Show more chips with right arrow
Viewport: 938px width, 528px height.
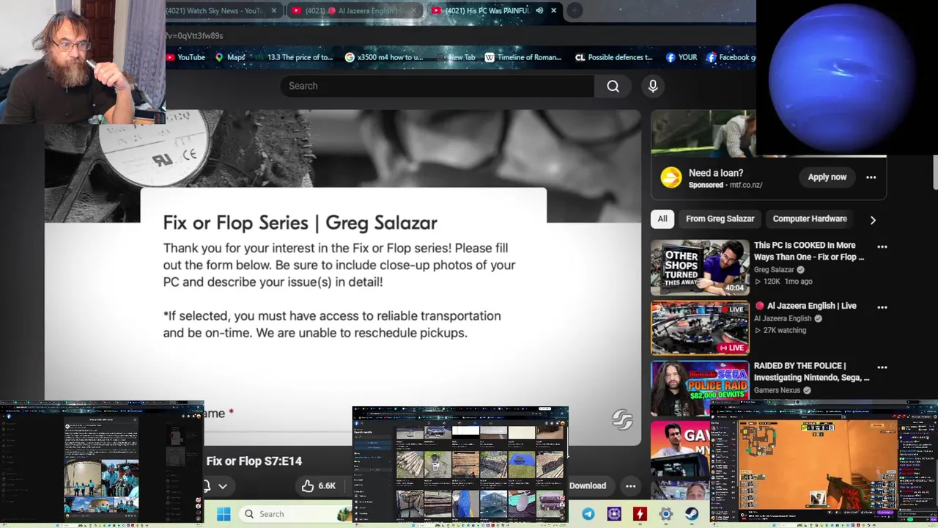[872, 219]
